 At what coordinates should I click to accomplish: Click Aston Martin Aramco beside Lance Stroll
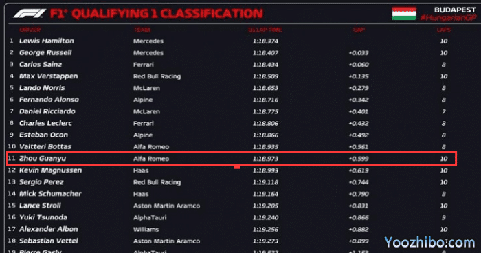coord(166,206)
